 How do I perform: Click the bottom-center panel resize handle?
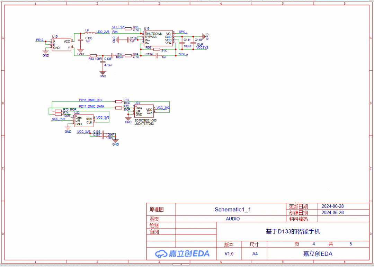pos(181,264)
